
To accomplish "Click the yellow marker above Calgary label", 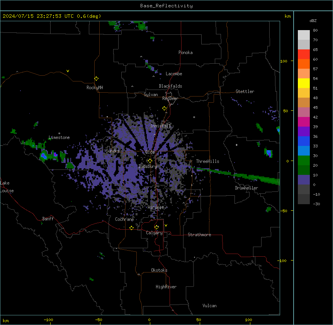I will [156, 227].
